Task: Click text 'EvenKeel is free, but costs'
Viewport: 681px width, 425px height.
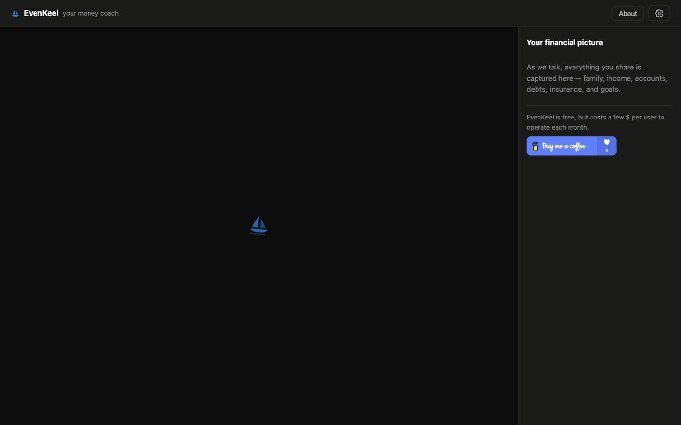Action: [566, 117]
